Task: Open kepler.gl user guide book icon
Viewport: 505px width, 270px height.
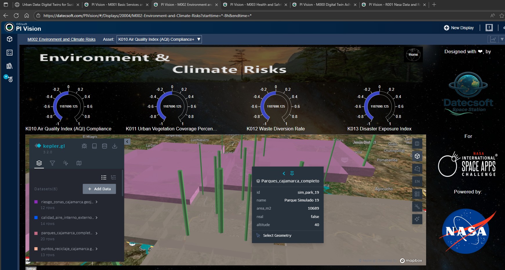Action: point(94,146)
